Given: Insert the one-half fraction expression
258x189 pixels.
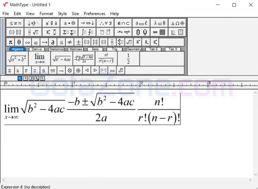Looking at the screenshot, I should click(x=128, y=59).
